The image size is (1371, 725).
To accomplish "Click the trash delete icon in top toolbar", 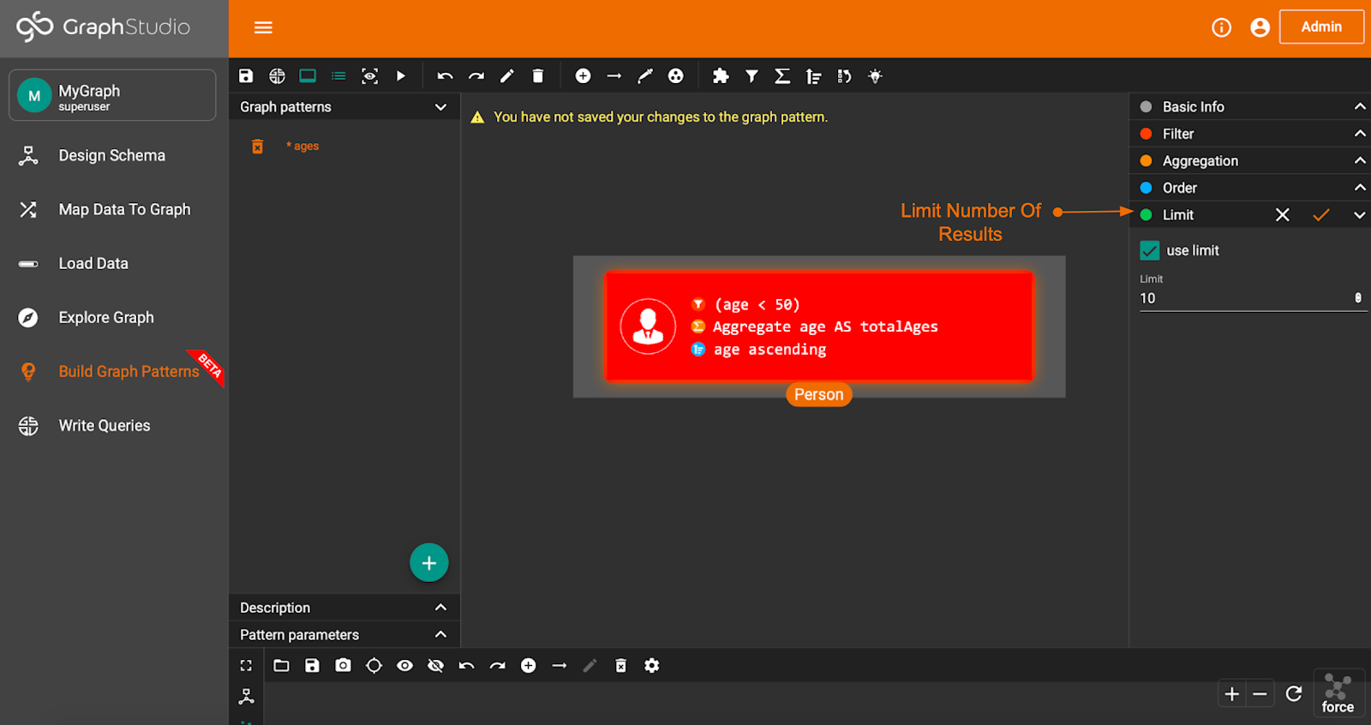I will [x=538, y=76].
